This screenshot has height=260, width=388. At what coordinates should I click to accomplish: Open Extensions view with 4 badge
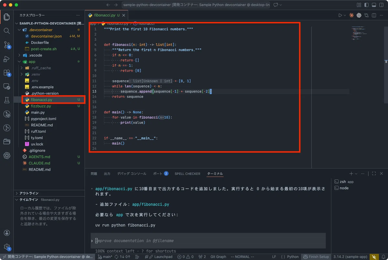point(6,73)
